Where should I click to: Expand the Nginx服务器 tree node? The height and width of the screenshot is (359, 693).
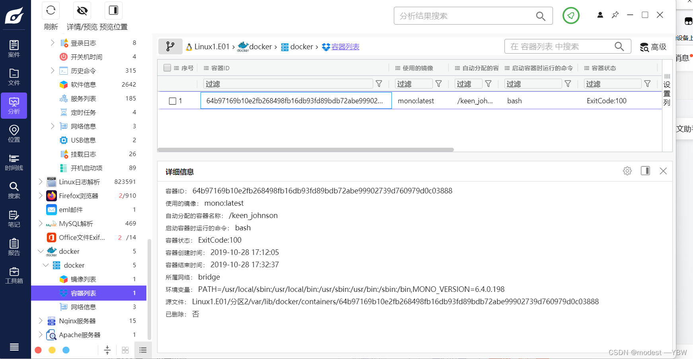pyautogui.click(x=40, y=320)
